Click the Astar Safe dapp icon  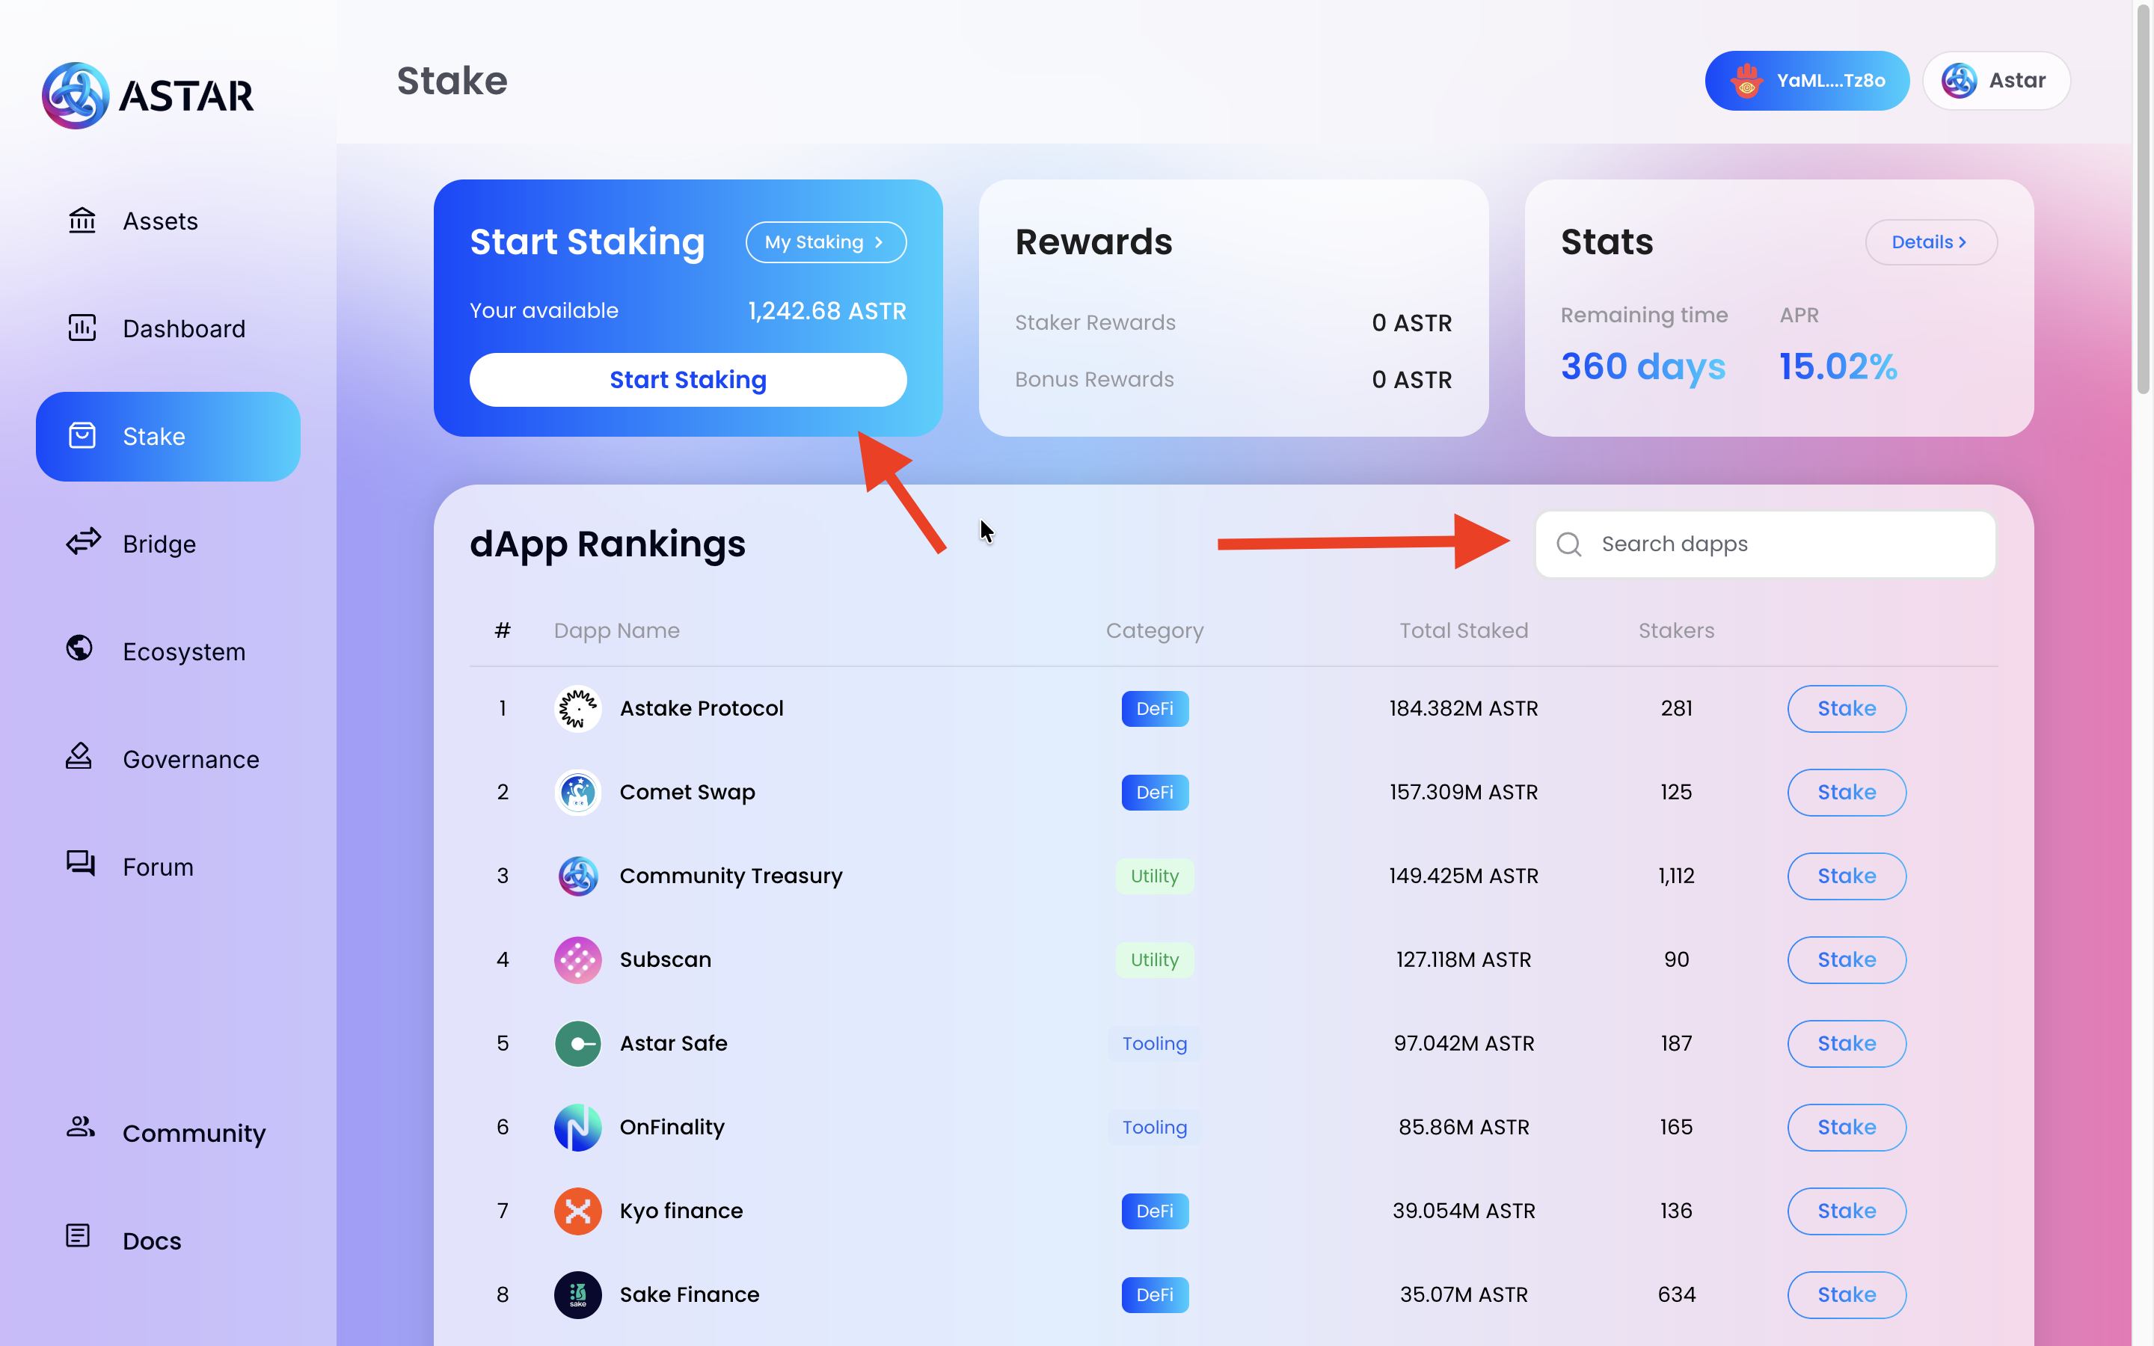tap(577, 1043)
